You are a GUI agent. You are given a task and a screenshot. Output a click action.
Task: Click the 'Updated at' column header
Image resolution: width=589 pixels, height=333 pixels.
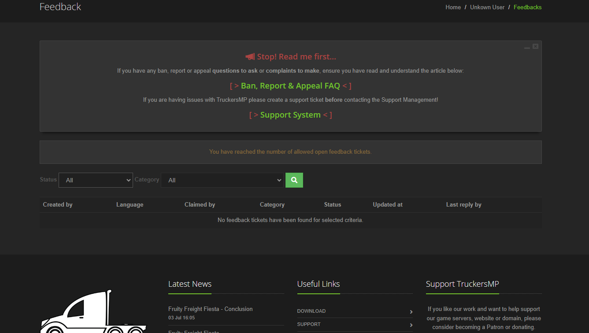388,205
